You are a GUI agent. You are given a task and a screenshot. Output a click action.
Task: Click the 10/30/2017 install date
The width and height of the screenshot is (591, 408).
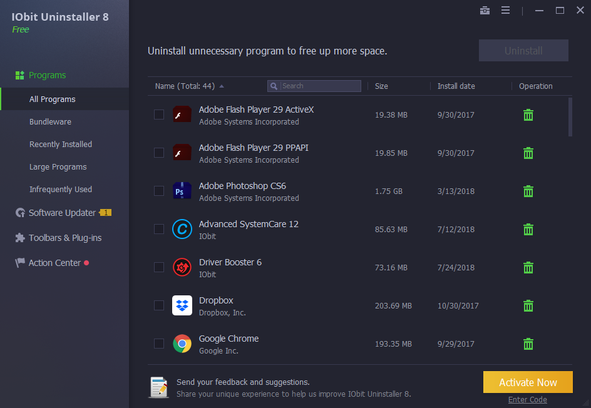tap(458, 306)
